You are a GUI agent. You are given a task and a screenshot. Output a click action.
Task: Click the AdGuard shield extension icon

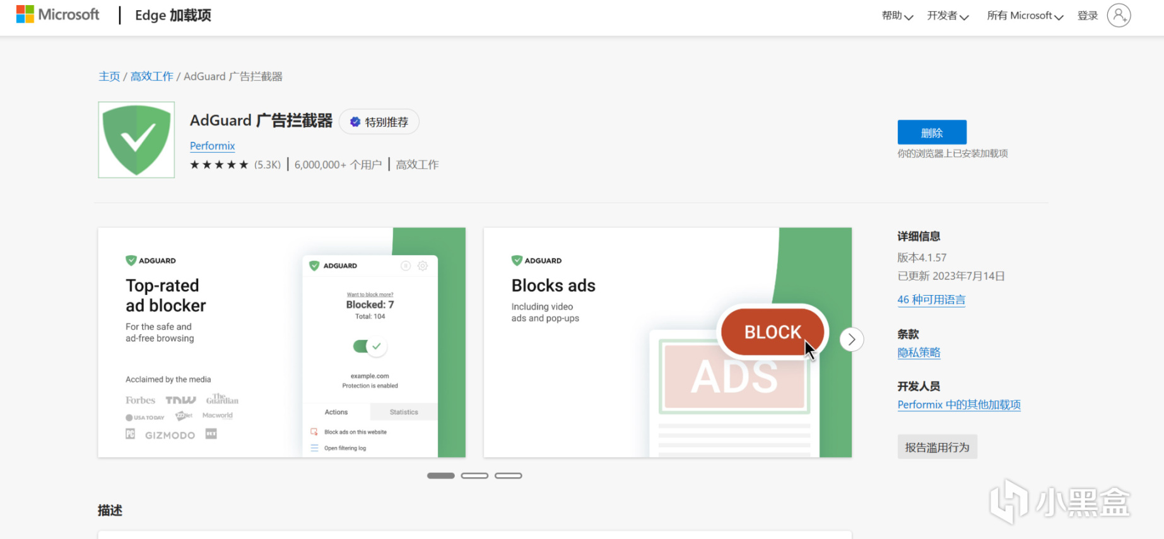[136, 140]
